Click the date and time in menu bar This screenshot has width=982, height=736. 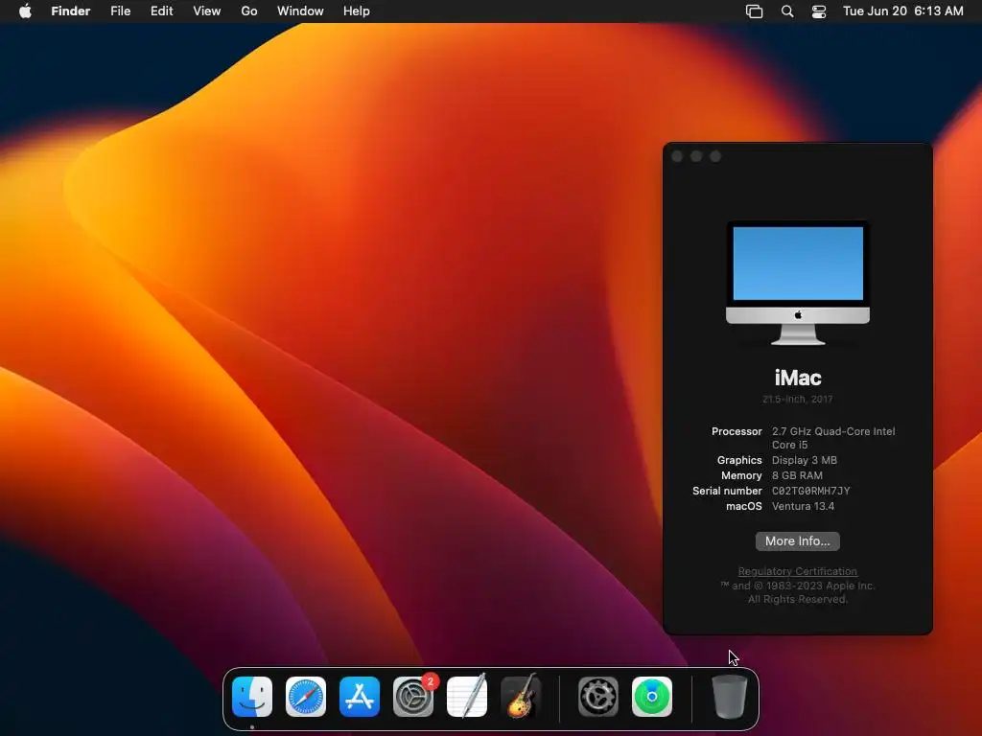click(x=903, y=11)
